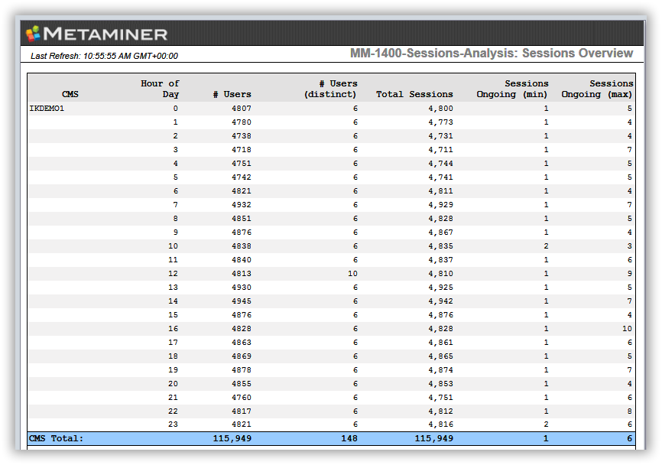Click the CMS Total: row label
Screen dimensions: 662x465
[56, 438]
